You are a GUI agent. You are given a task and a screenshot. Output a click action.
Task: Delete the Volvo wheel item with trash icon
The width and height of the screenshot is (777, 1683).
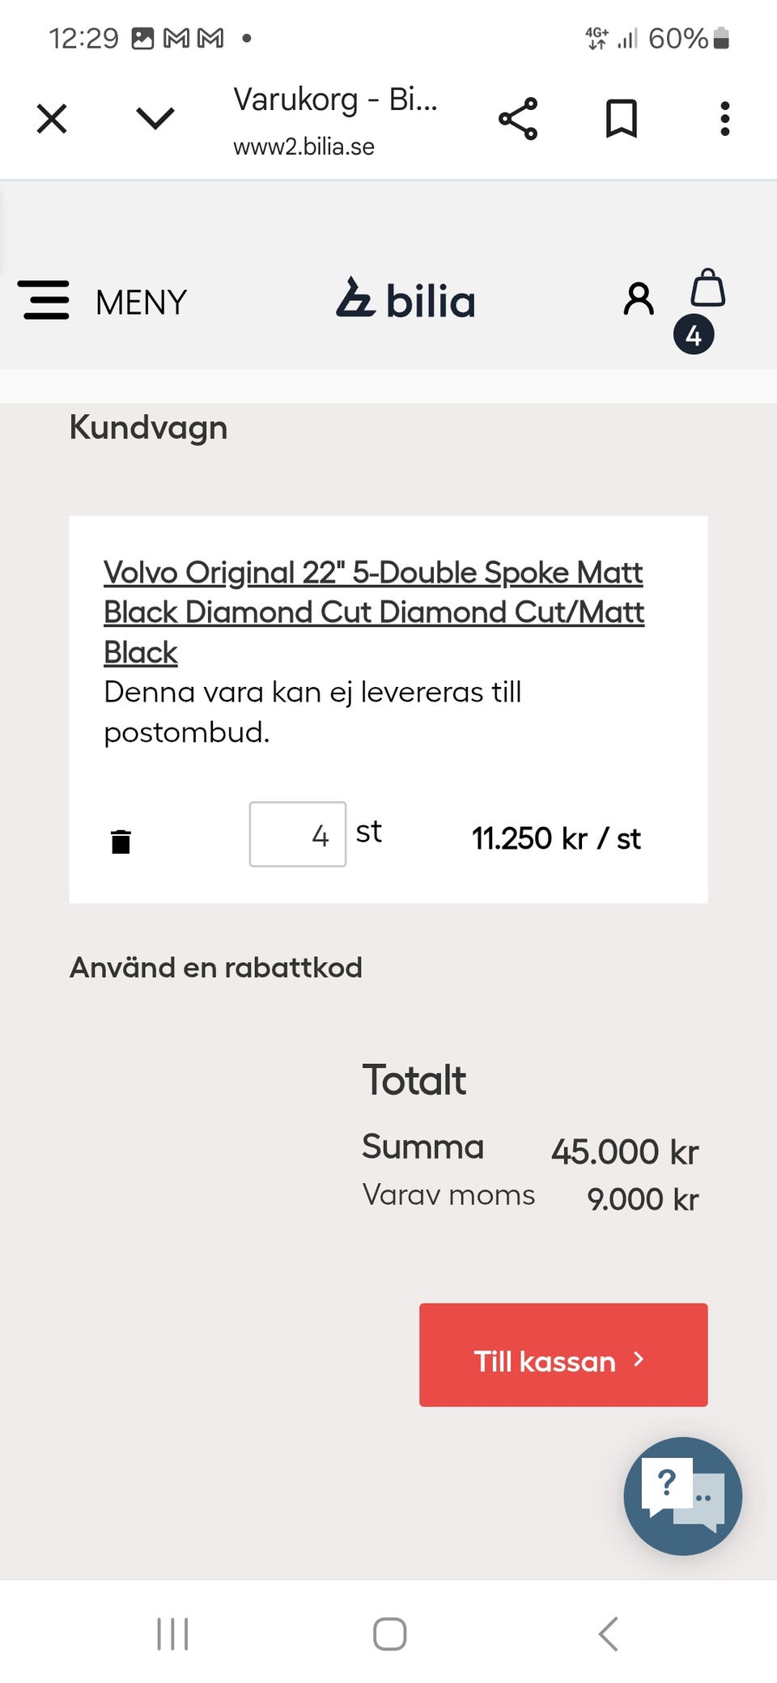pyautogui.click(x=121, y=841)
